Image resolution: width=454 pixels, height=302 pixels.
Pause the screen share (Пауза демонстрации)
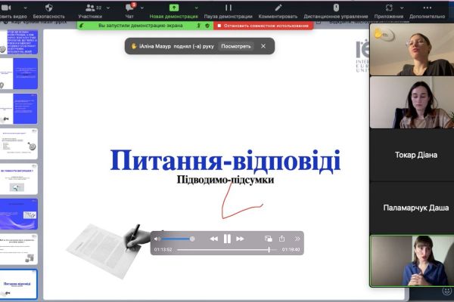click(226, 6)
